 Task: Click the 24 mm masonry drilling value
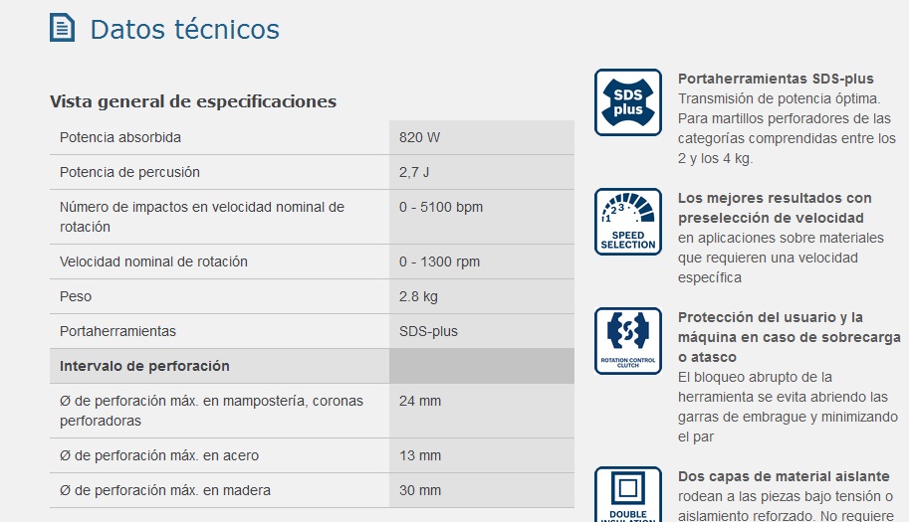tap(420, 401)
